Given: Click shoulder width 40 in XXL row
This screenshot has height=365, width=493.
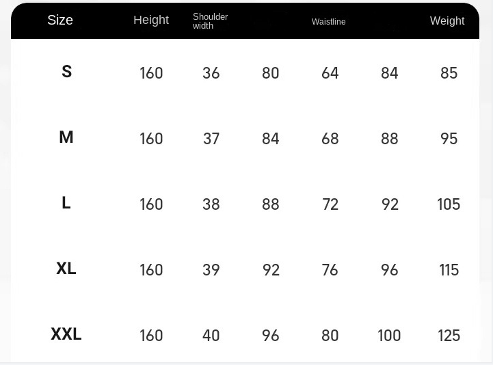Looking at the screenshot, I should 211,336.
